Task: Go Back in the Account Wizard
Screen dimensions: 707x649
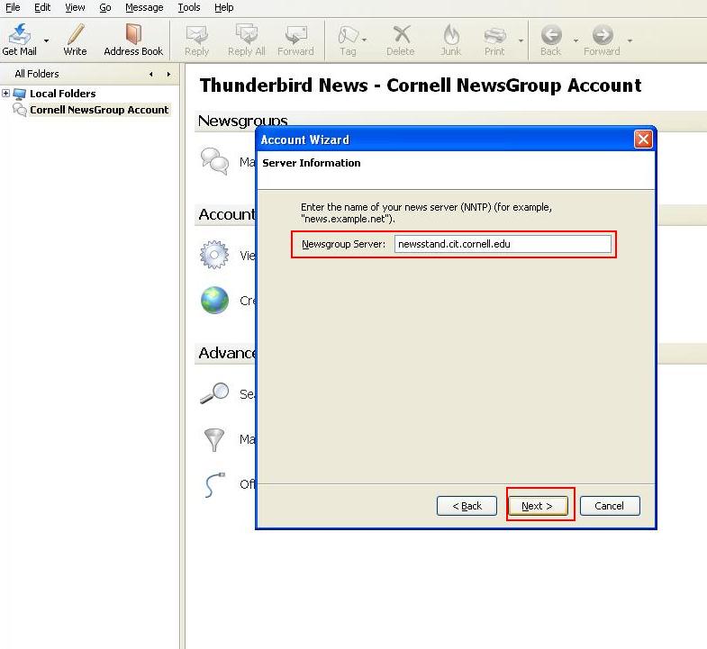Action: point(467,506)
